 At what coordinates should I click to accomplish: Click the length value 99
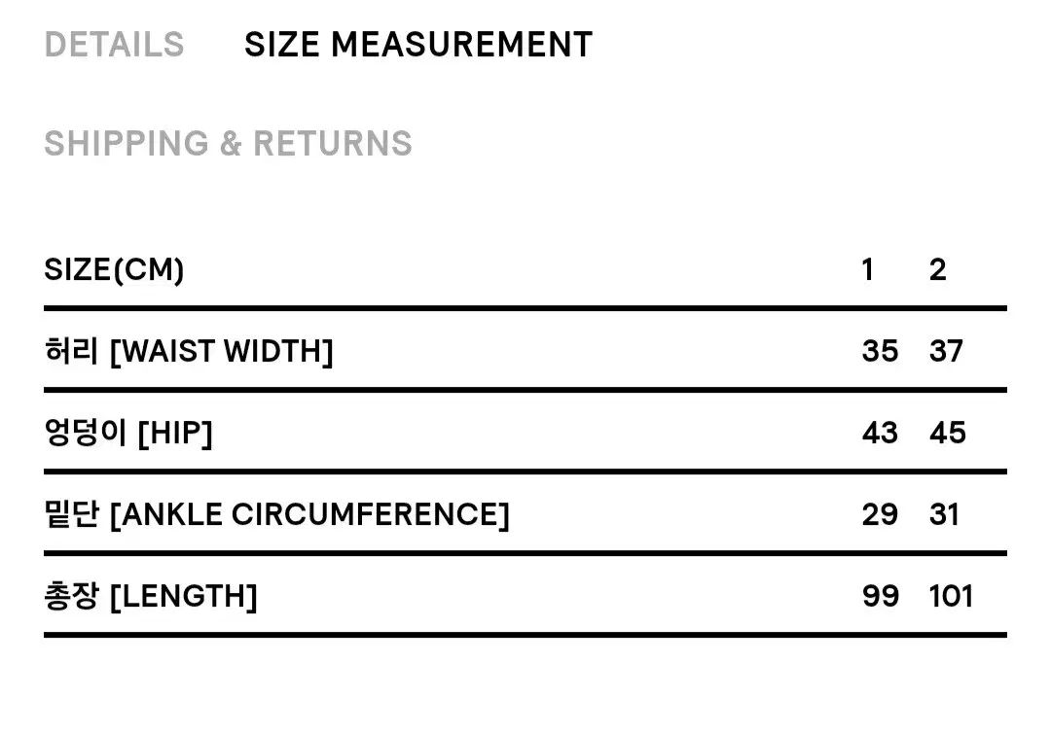click(x=880, y=597)
